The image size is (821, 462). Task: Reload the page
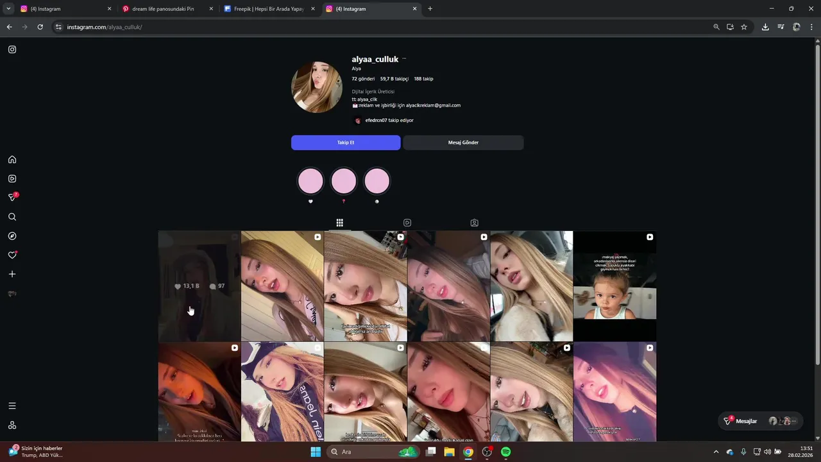point(40,27)
